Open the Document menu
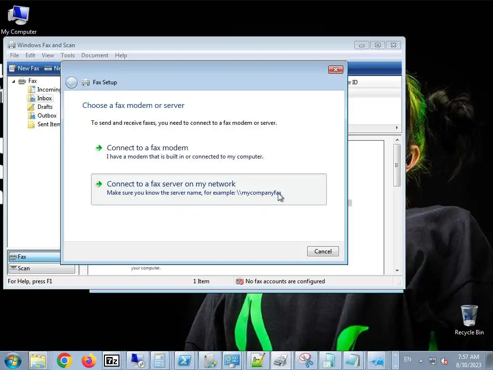The image size is (493, 370). pos(95,55)
